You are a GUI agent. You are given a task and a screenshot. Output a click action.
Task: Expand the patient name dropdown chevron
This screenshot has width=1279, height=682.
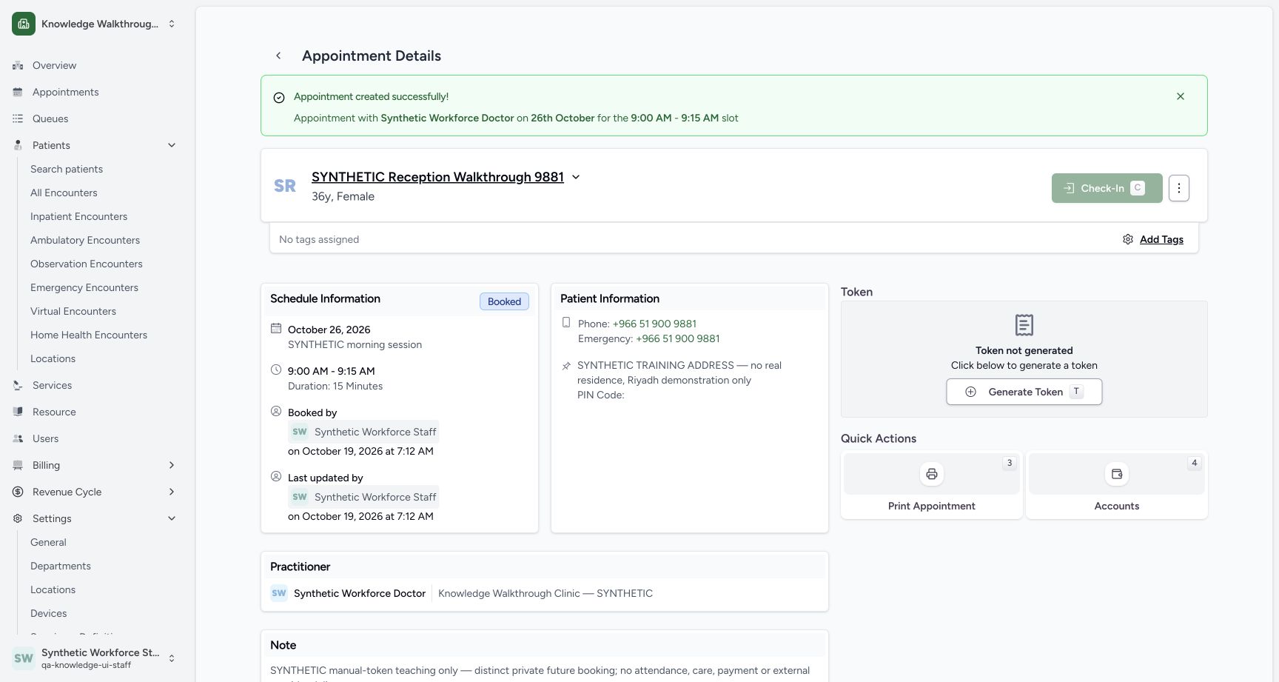[x=576, y=177]
